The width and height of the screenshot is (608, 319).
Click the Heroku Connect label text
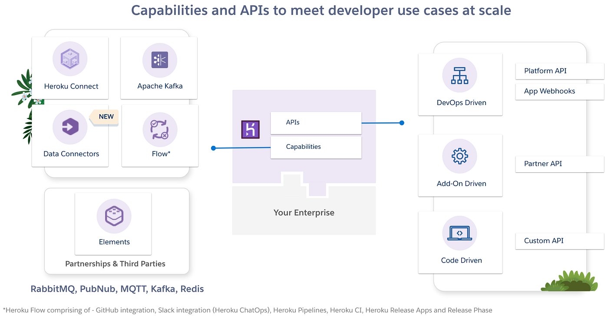(x=71, y=86)
